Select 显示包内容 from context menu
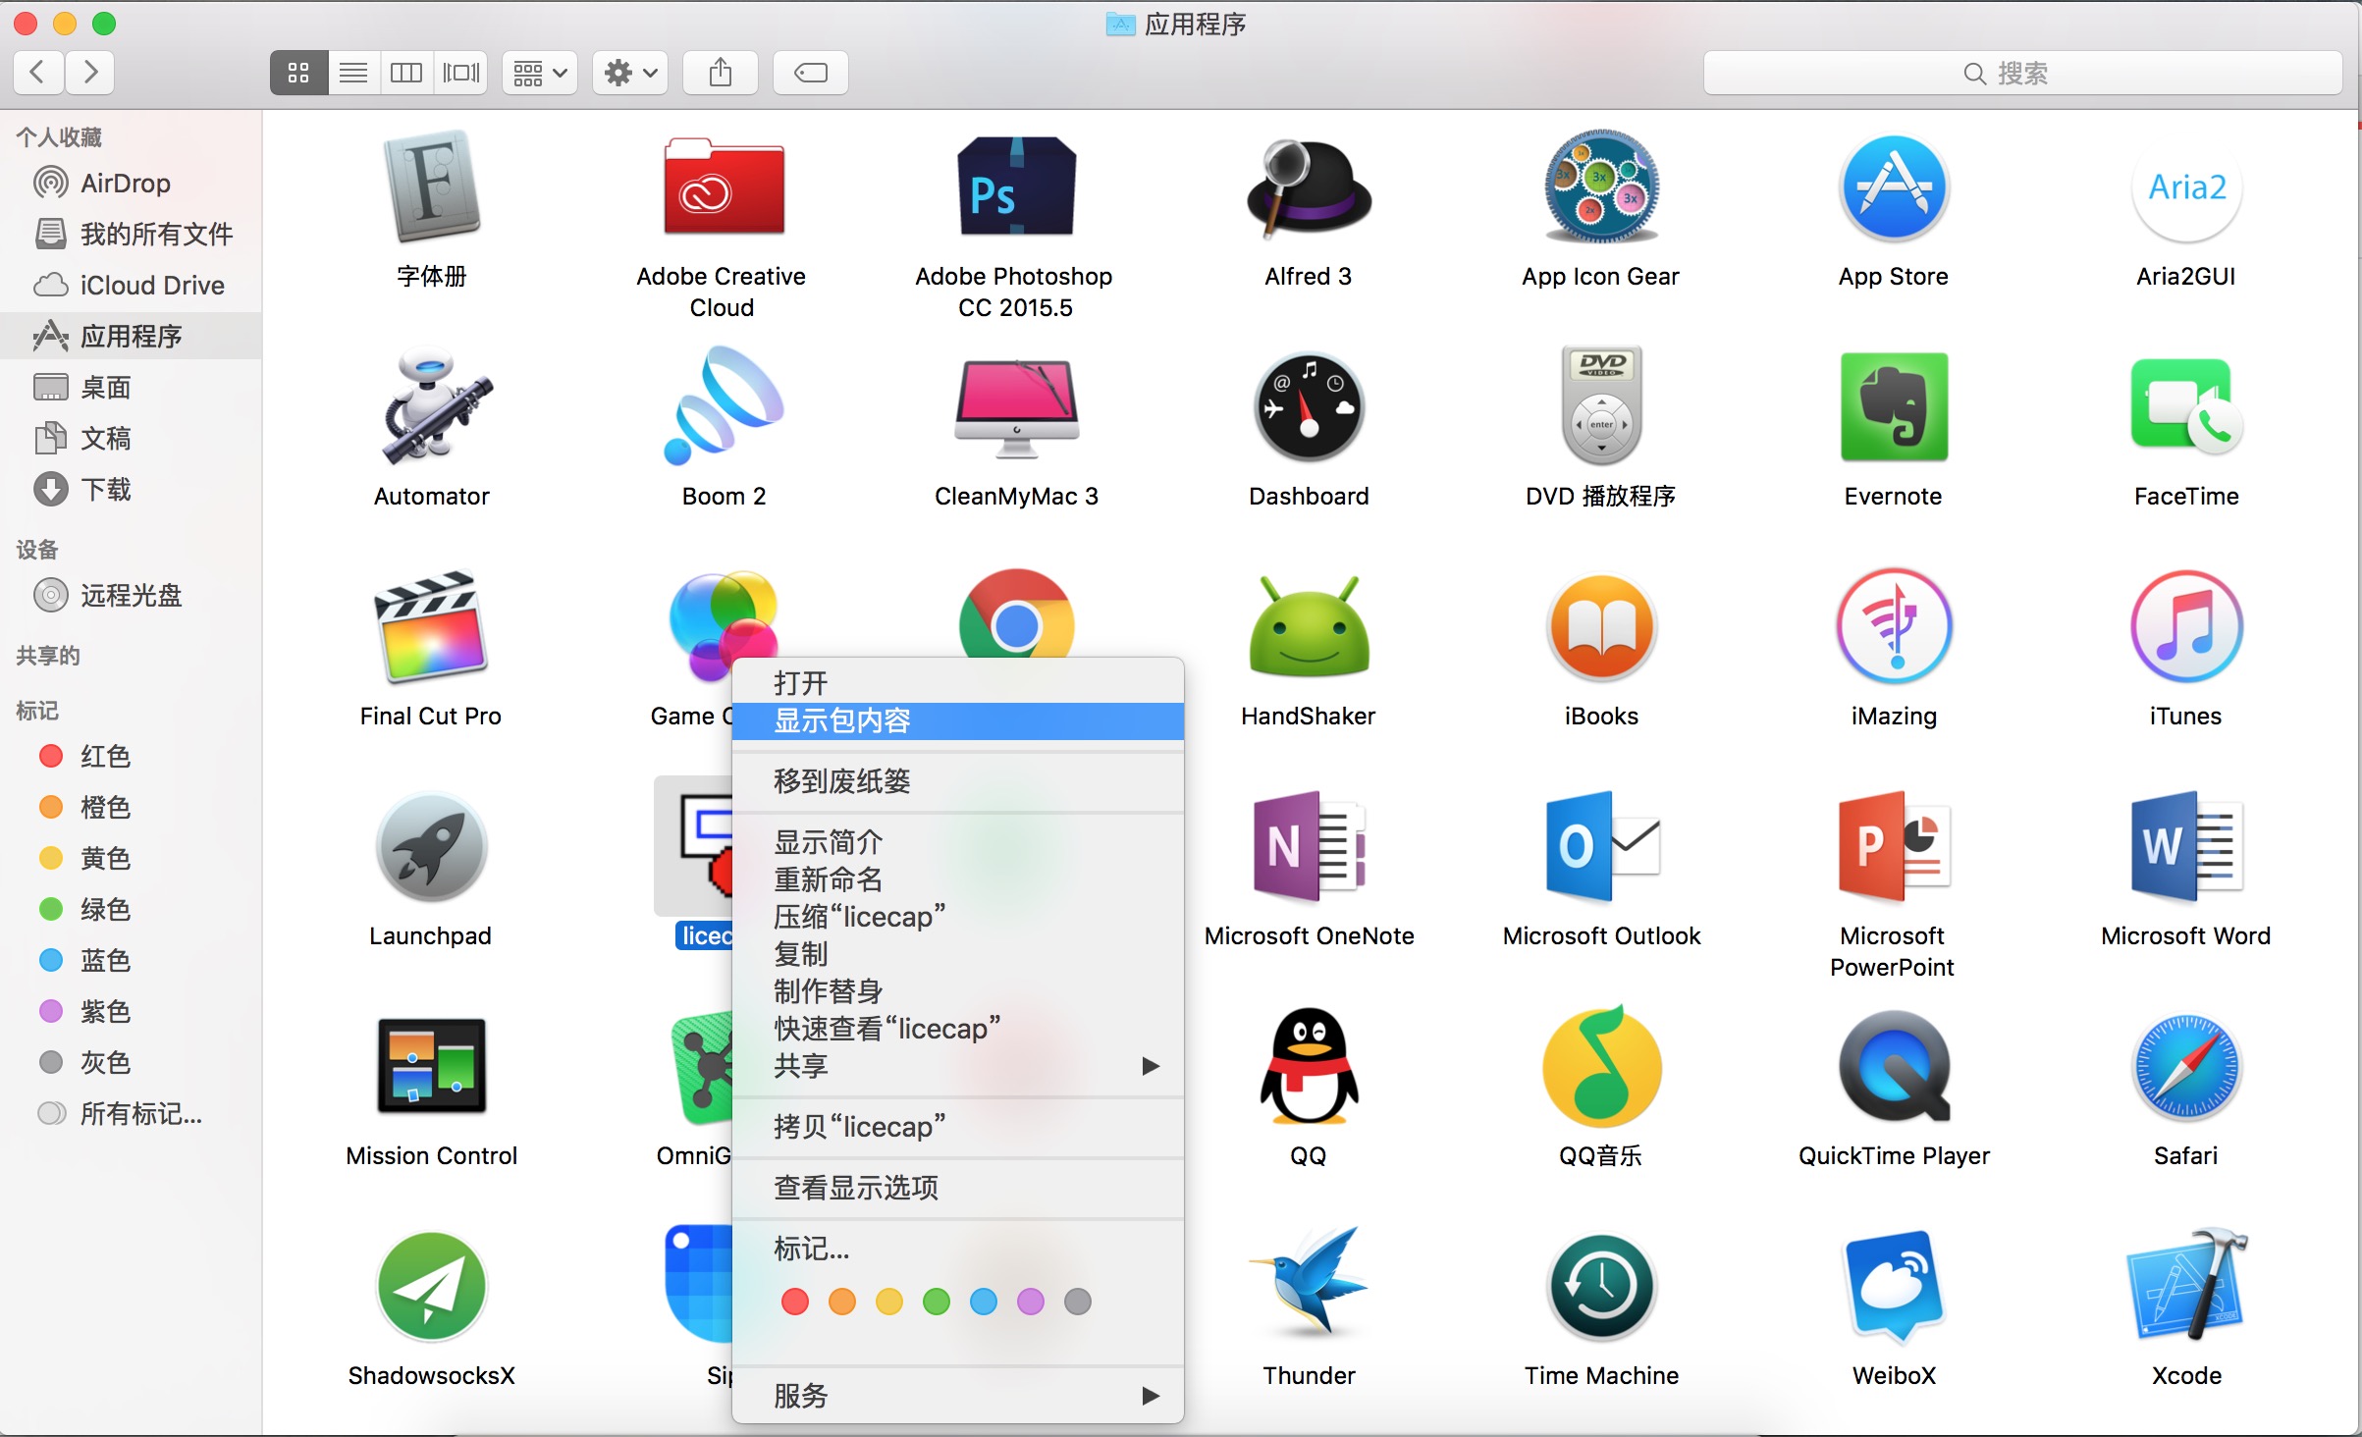Viewport: 2362px width, 1437px height. [x=955, y=718]
